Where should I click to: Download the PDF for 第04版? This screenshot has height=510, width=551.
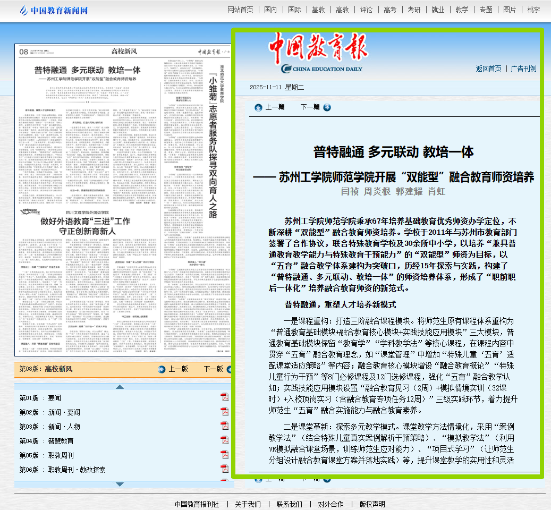point(225,440)
